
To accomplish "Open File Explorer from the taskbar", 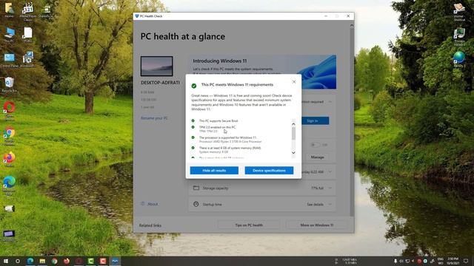I will [42, 261].
